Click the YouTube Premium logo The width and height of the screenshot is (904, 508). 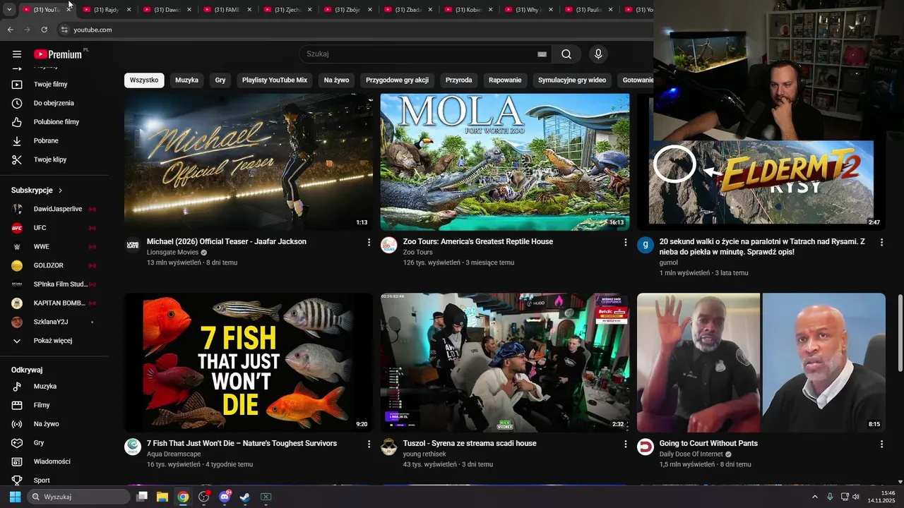tap(59, 54)
